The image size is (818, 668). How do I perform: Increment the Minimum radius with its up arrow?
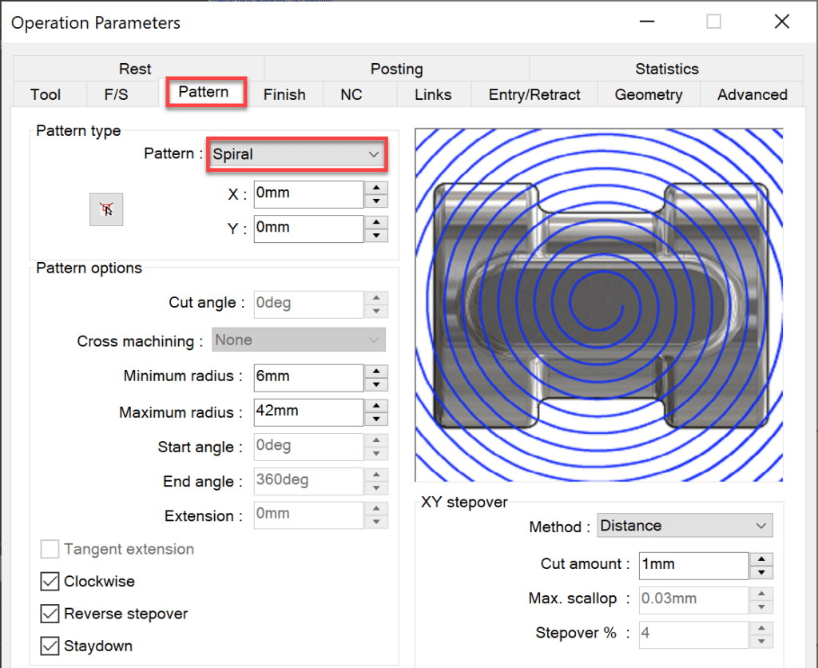375,372
